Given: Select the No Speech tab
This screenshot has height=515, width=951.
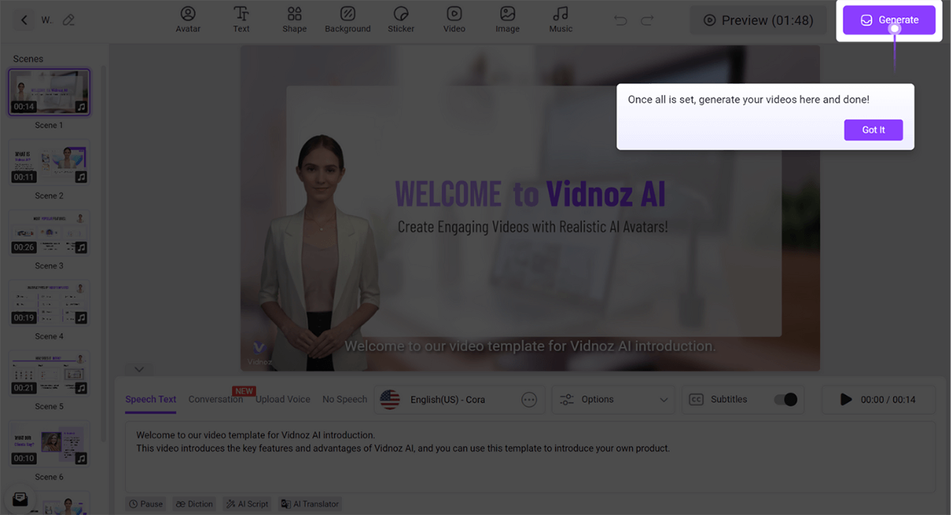Looking at the screenshot, I should 345,399.
